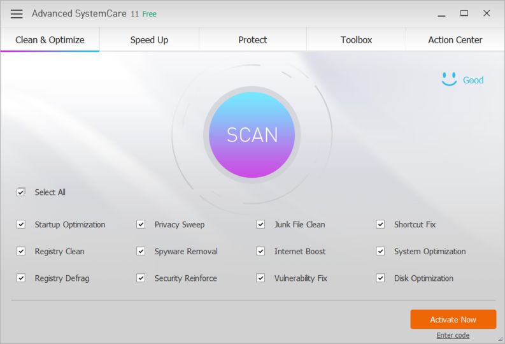505x344 pixels.
Task: Uncheck the Registry Defrag checkbox
Action: point(21,278)
